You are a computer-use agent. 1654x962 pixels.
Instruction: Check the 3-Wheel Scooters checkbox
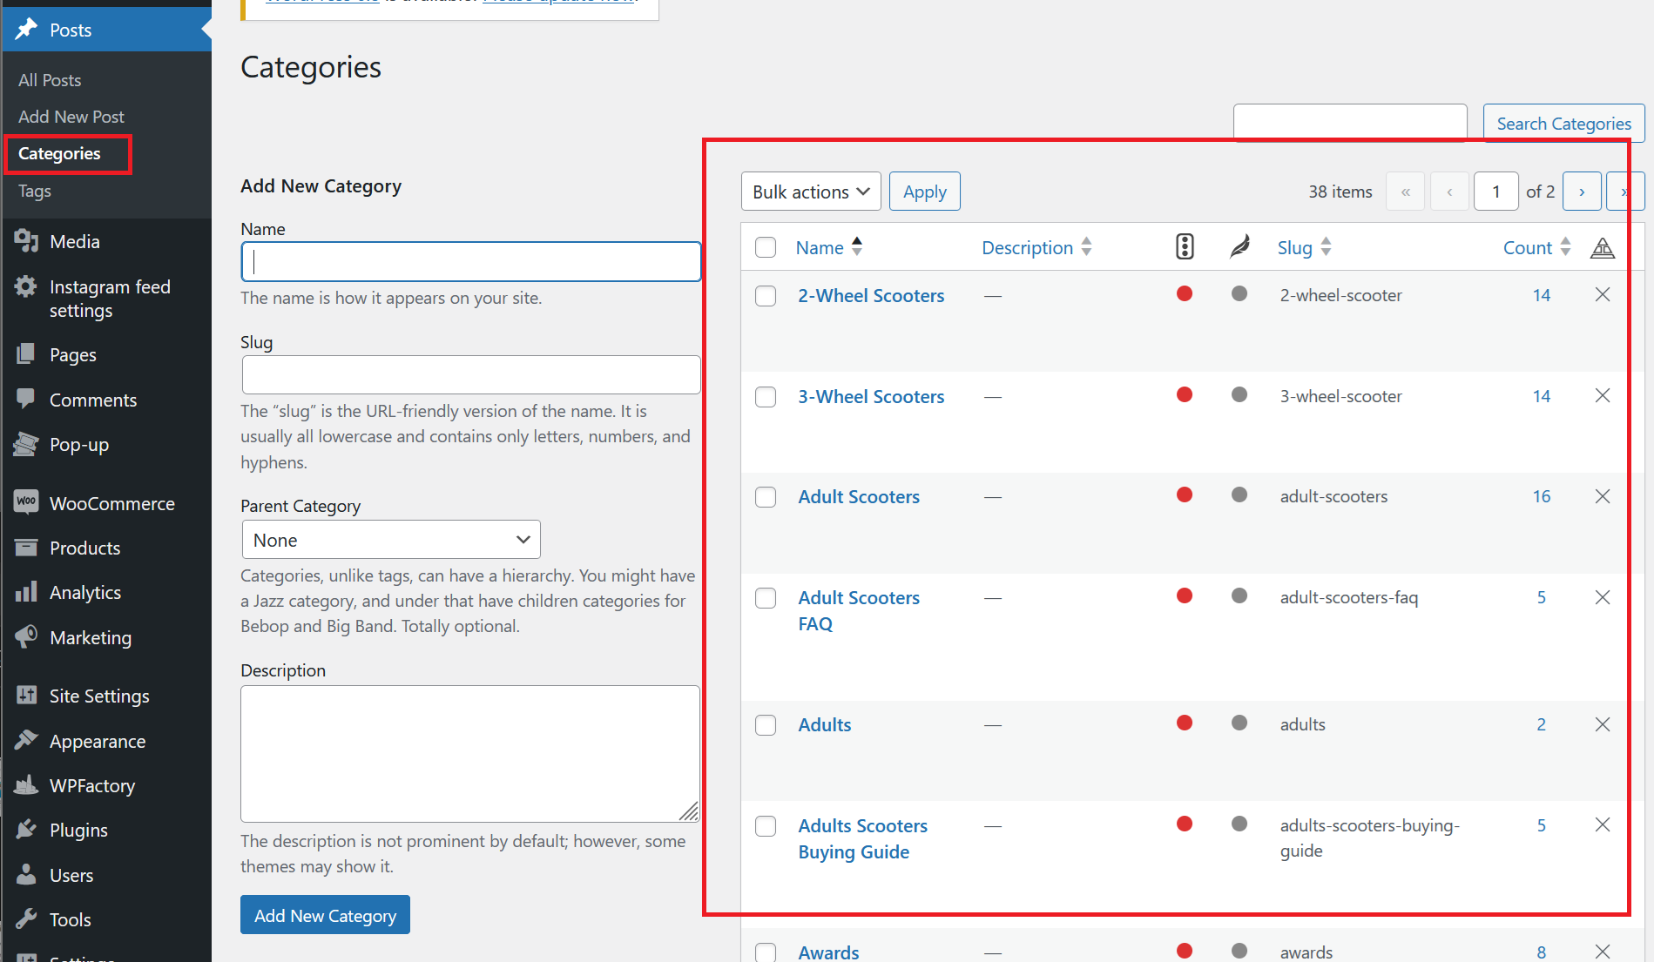point(766,397)
